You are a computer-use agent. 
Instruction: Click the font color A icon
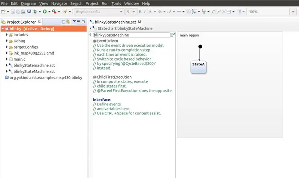click(x=150, y=12)
